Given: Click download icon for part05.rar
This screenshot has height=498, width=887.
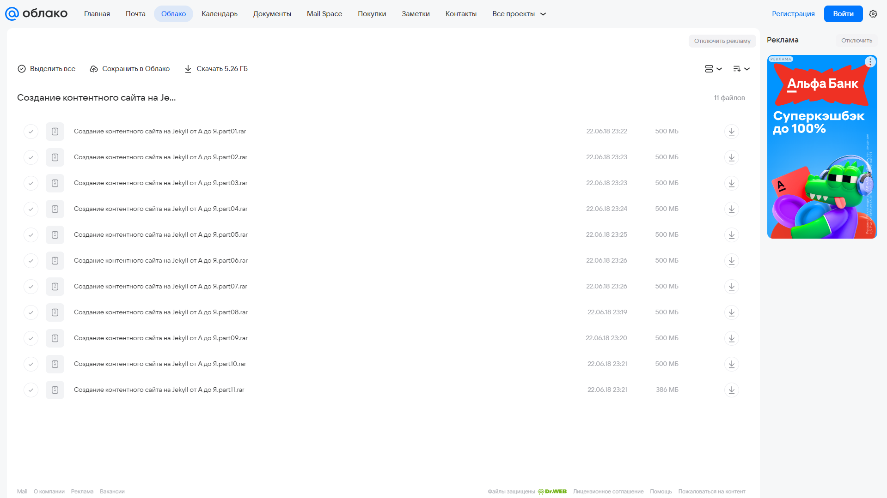Looking at the screenshot, I should point(731,235).
